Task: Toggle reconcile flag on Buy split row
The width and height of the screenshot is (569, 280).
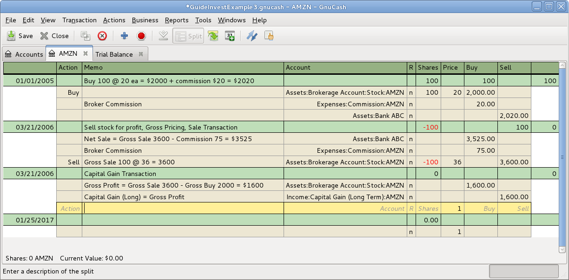Action: [x=411, y=92]
